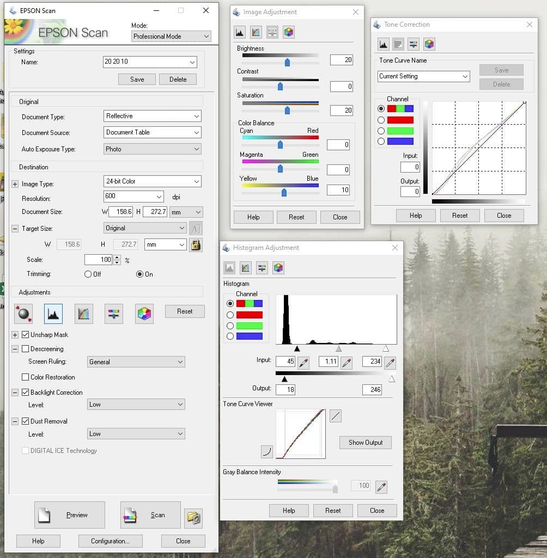Open Tone Correction icon in Adjustments row
Viewport: 547px width, 558px height.
click(x=83, y=313)
